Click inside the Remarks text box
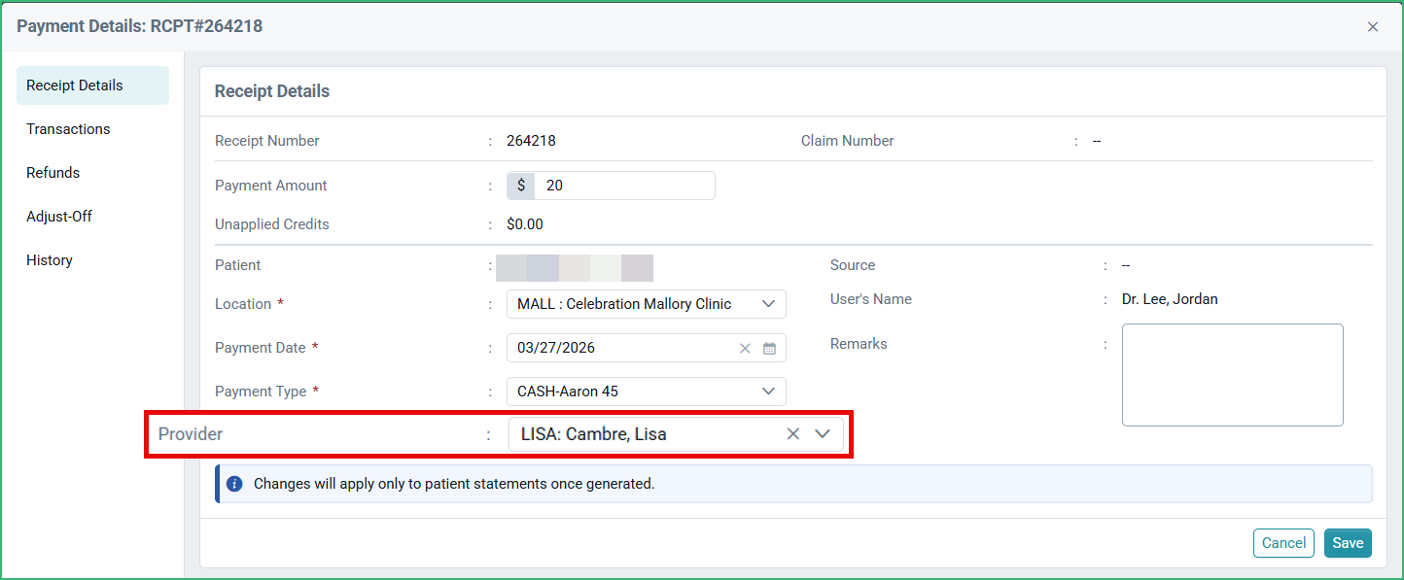The height and width of the screenshot is (580, 1404). 1233,375
